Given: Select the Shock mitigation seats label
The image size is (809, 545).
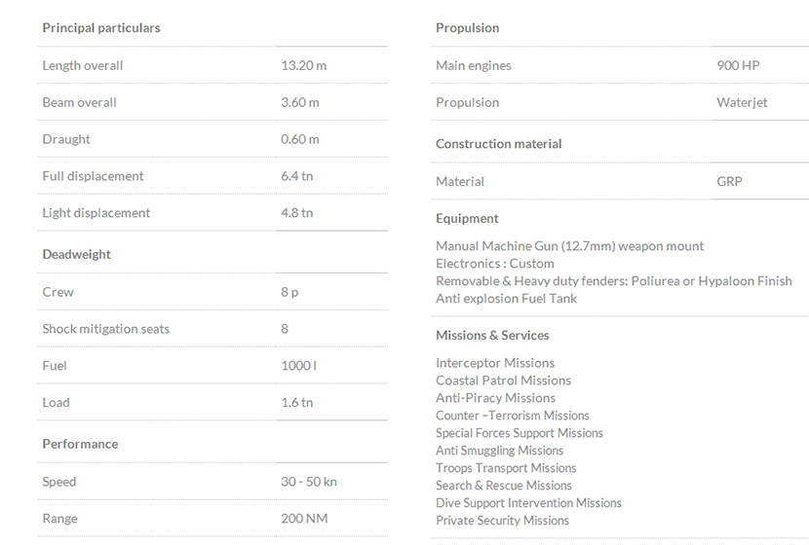Looking at the screenshot, I should pyautogui.click(x=105, y=329).
